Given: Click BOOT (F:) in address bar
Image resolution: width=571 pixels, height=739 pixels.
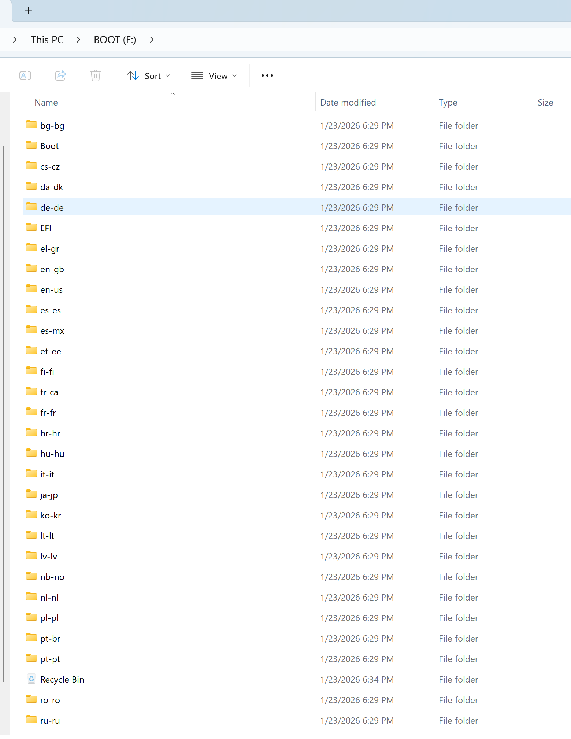Looking at the screenshot, I should click(115, 40).
